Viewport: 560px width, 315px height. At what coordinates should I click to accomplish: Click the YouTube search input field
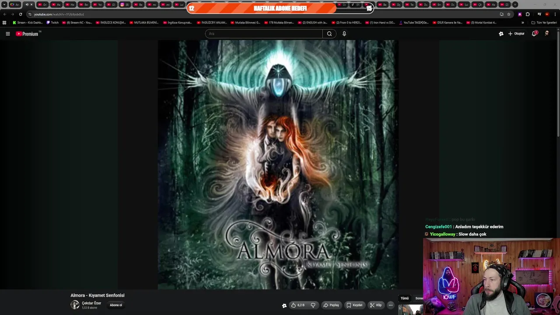click(x=264, y=34)
